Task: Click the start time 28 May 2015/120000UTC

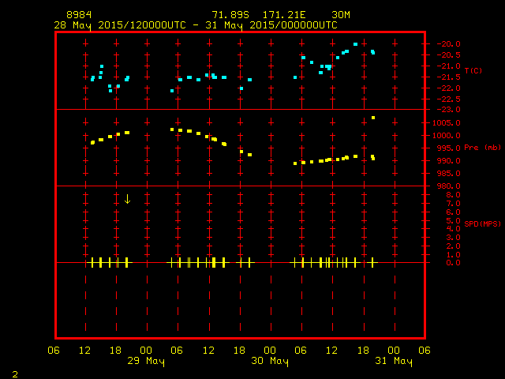Action: pos(120,25)
